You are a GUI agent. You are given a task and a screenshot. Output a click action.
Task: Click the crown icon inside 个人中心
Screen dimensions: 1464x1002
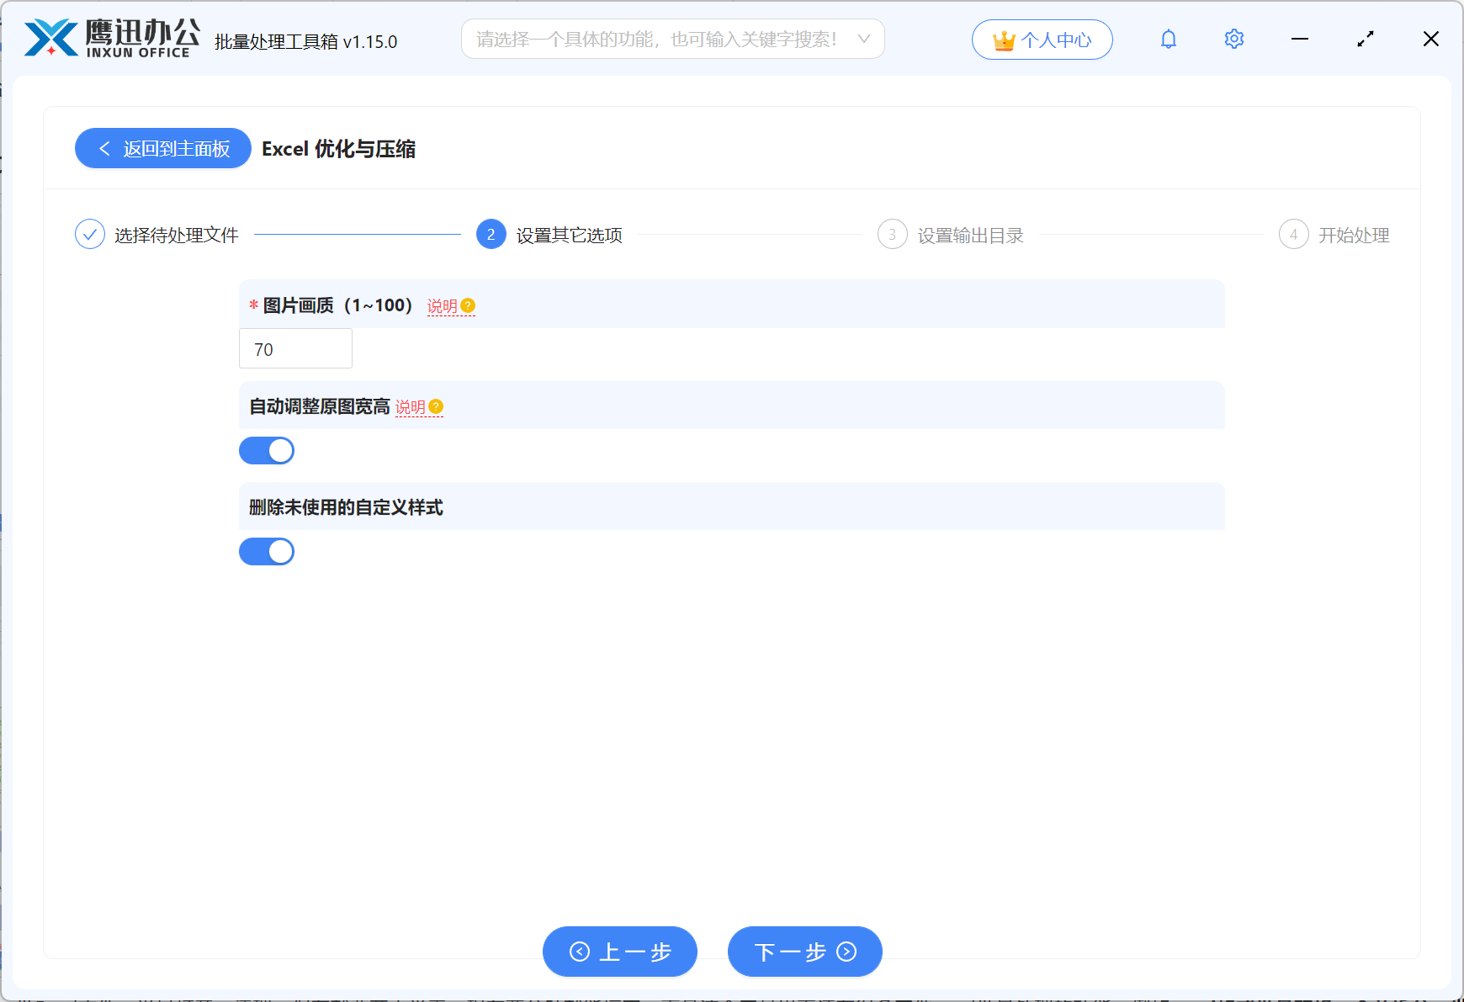pos(1004,39)
